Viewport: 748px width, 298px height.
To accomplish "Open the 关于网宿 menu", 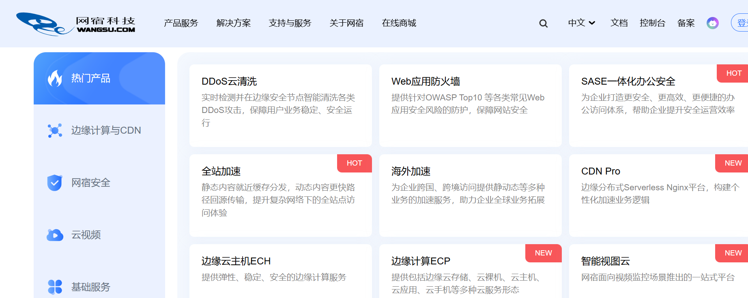I will 346,23.
